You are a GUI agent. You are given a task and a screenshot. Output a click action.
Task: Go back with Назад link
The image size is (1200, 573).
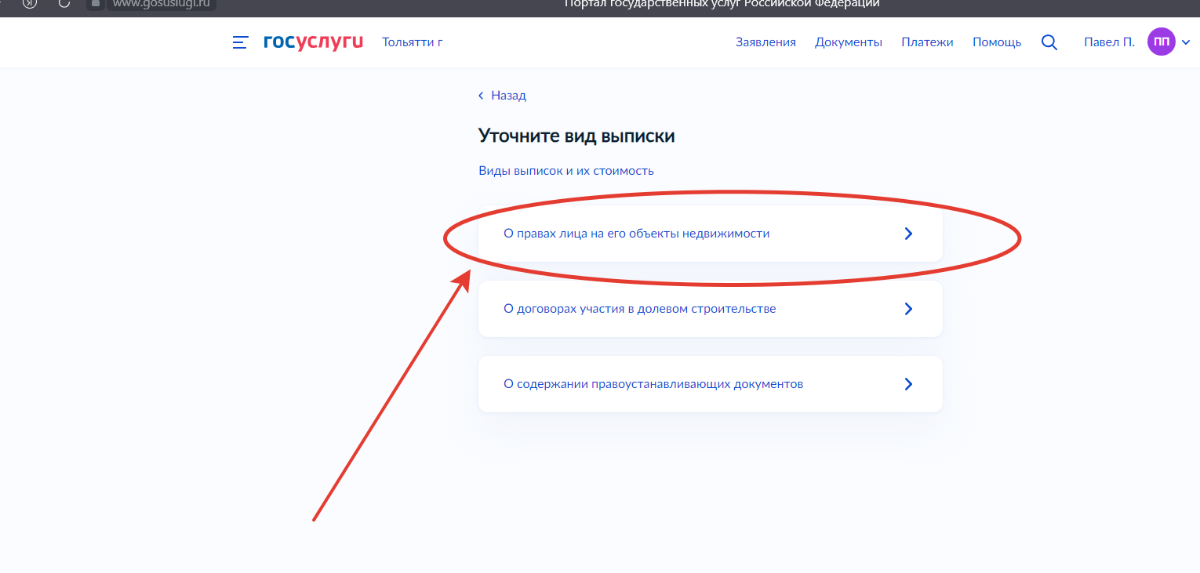(x=502, y=96)
